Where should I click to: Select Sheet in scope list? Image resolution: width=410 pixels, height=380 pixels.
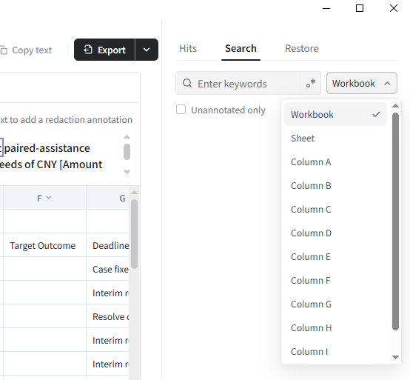click(x=335, y=139)
